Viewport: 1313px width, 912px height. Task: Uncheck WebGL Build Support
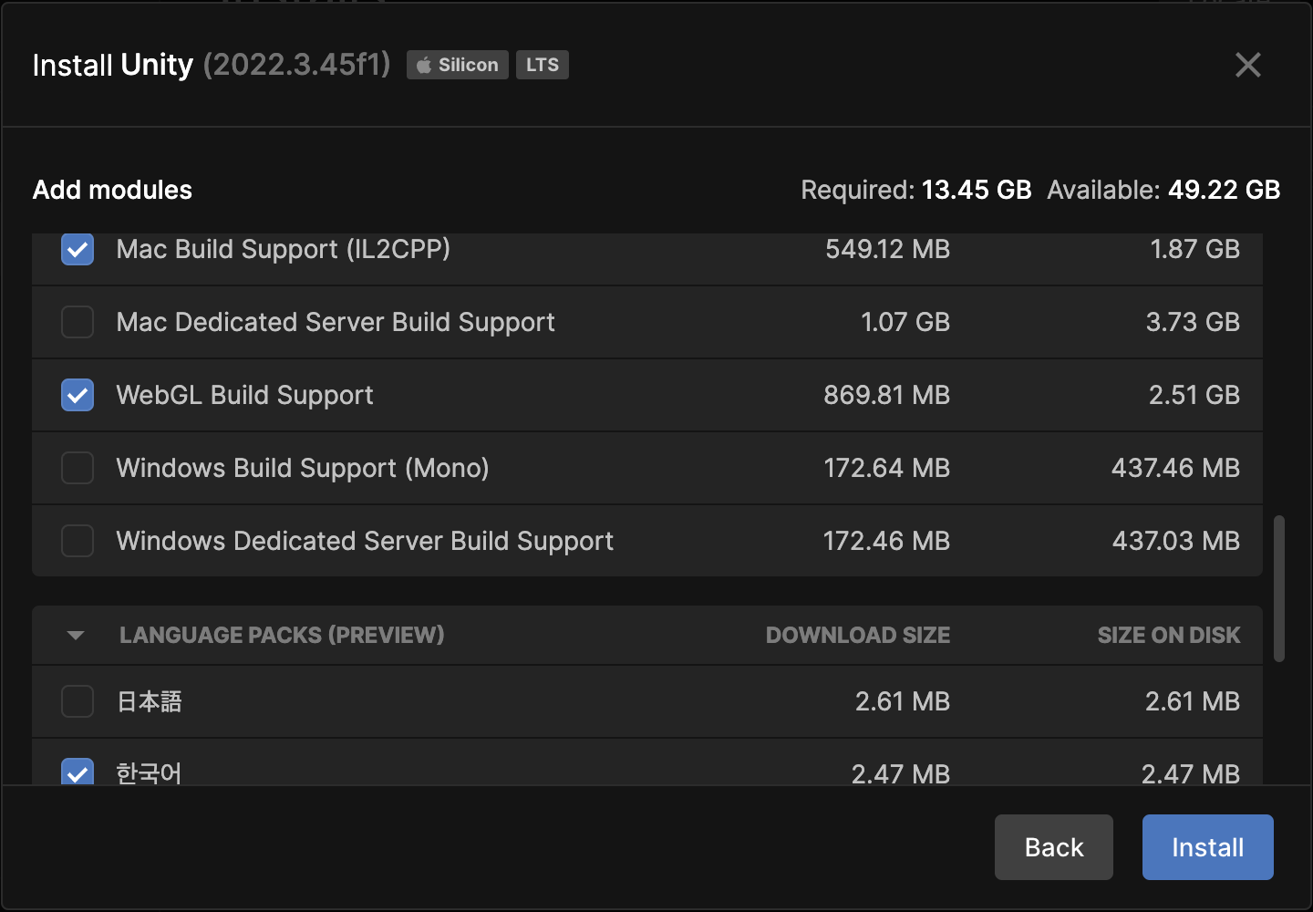(78, 395)
